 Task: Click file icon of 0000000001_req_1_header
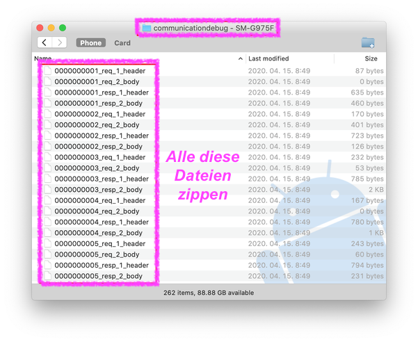pyautogui.click(x=48, y=71)
